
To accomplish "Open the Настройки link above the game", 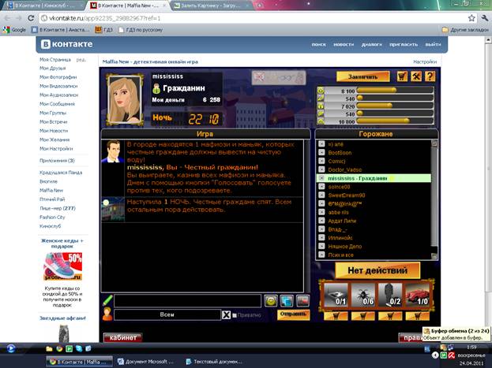I will (425, 61).
